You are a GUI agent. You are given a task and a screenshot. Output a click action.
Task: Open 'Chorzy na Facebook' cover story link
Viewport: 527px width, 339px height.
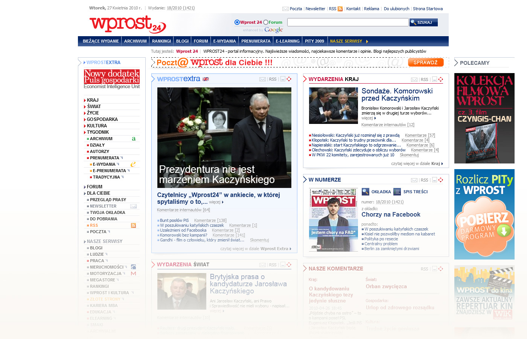(x=391, y=214)
